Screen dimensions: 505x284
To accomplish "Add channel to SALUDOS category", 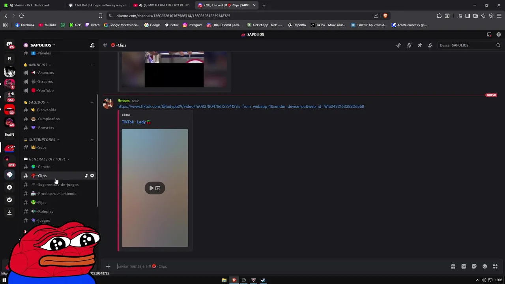I will [x=92, y=103].
